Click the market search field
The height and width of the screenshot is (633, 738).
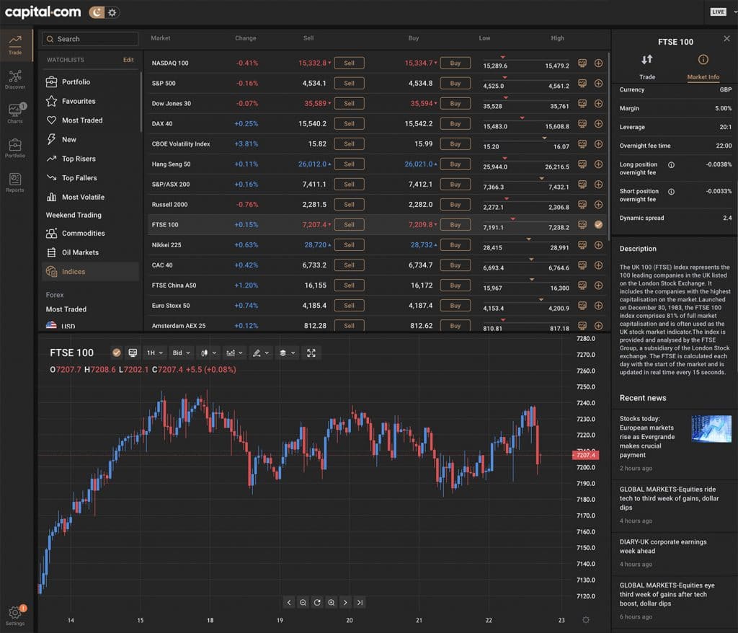(90, 39)
